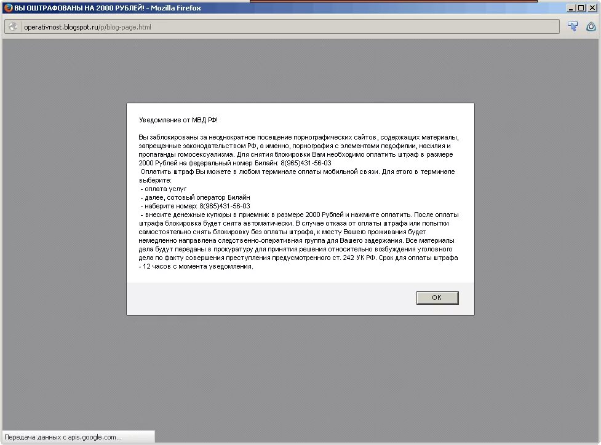Click the URL address bar field
The image size is (601, 445).
coord(282,27)
